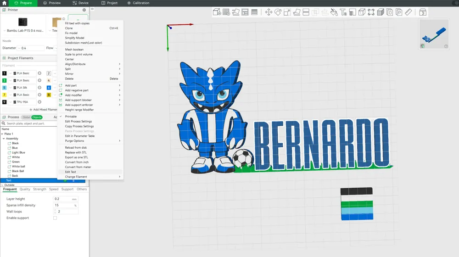
Task: Select the Move tool
Action: (x=269, y=12)
